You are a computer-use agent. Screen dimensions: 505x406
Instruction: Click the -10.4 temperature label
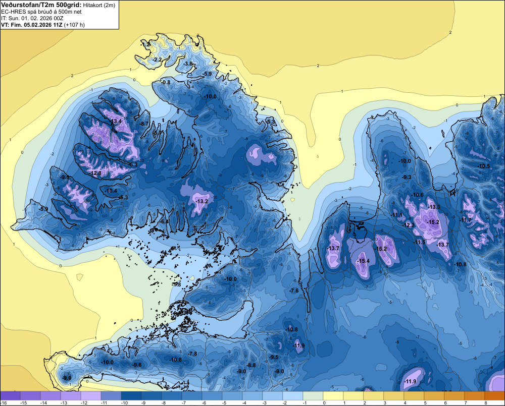tap(111, 191)
